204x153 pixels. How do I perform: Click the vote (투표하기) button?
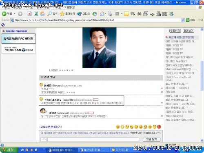point(175,31)
